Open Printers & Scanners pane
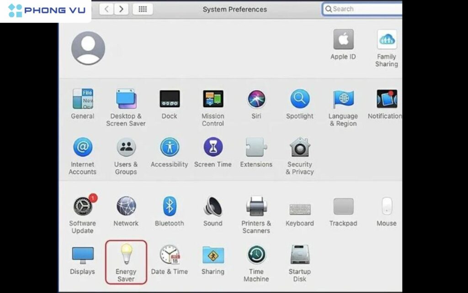 [256, 206]
